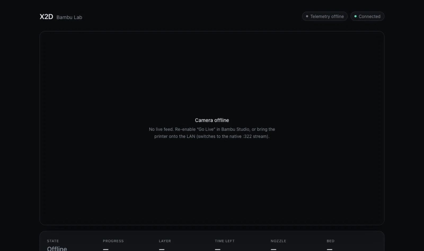Click the Offline state value
The width and height of the screenshot is (424, 251).
coord(57,248)
